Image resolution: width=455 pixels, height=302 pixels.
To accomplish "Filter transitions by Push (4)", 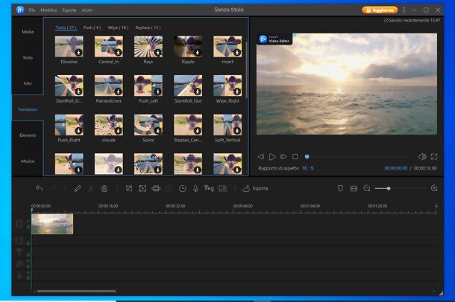I will (x=92, y=28).
